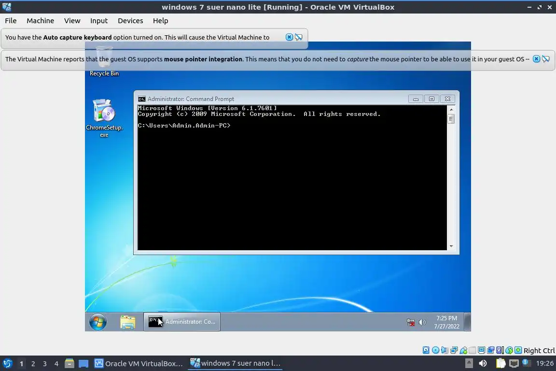Viewport: 556px width, 371px height.
Task: Click Command Prompt scrollbar down arrow
Action: tap(451, 246)
